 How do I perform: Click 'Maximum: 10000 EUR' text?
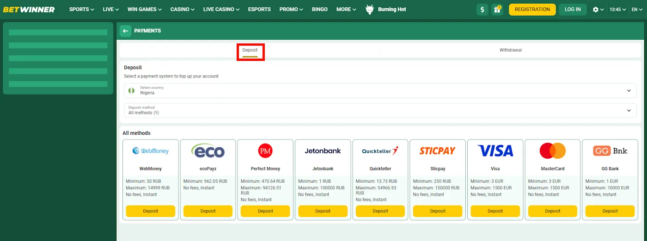tap(607, 188)
